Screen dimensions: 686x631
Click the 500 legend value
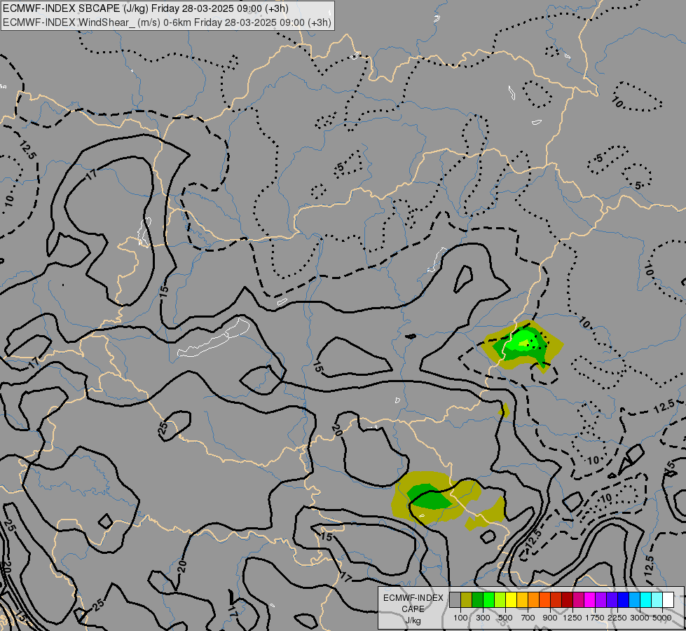point(505,618)
